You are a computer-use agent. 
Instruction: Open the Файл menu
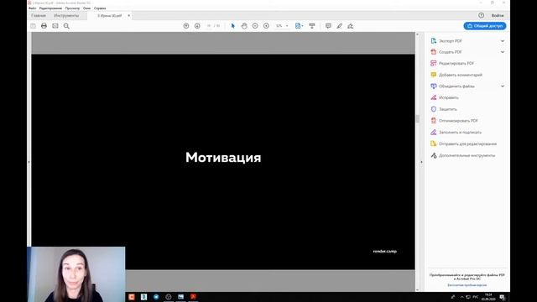(33, 8)
